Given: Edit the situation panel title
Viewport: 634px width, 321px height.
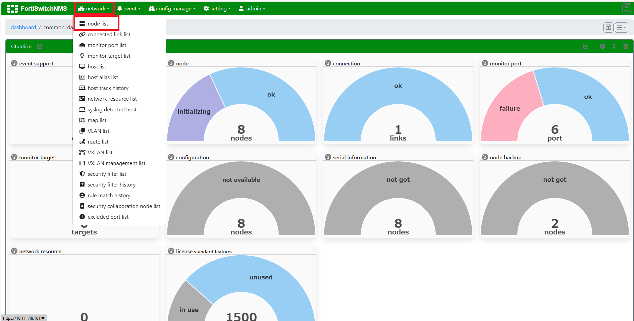Looking at the screenshot, I should click(40, 46).
